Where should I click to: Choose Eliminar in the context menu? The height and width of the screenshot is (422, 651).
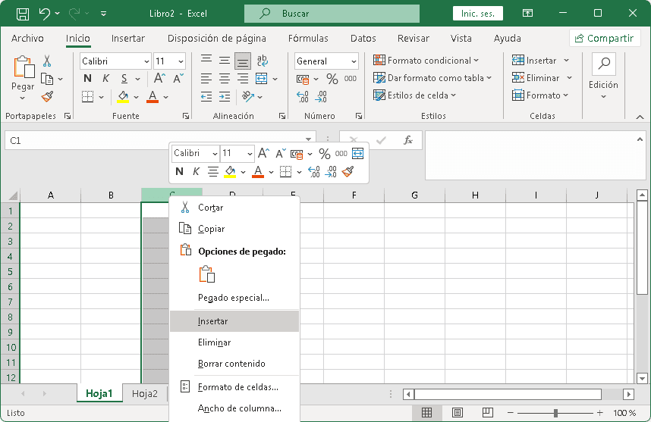point(234,342)
